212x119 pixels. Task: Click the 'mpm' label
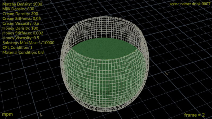coord(7,115)
